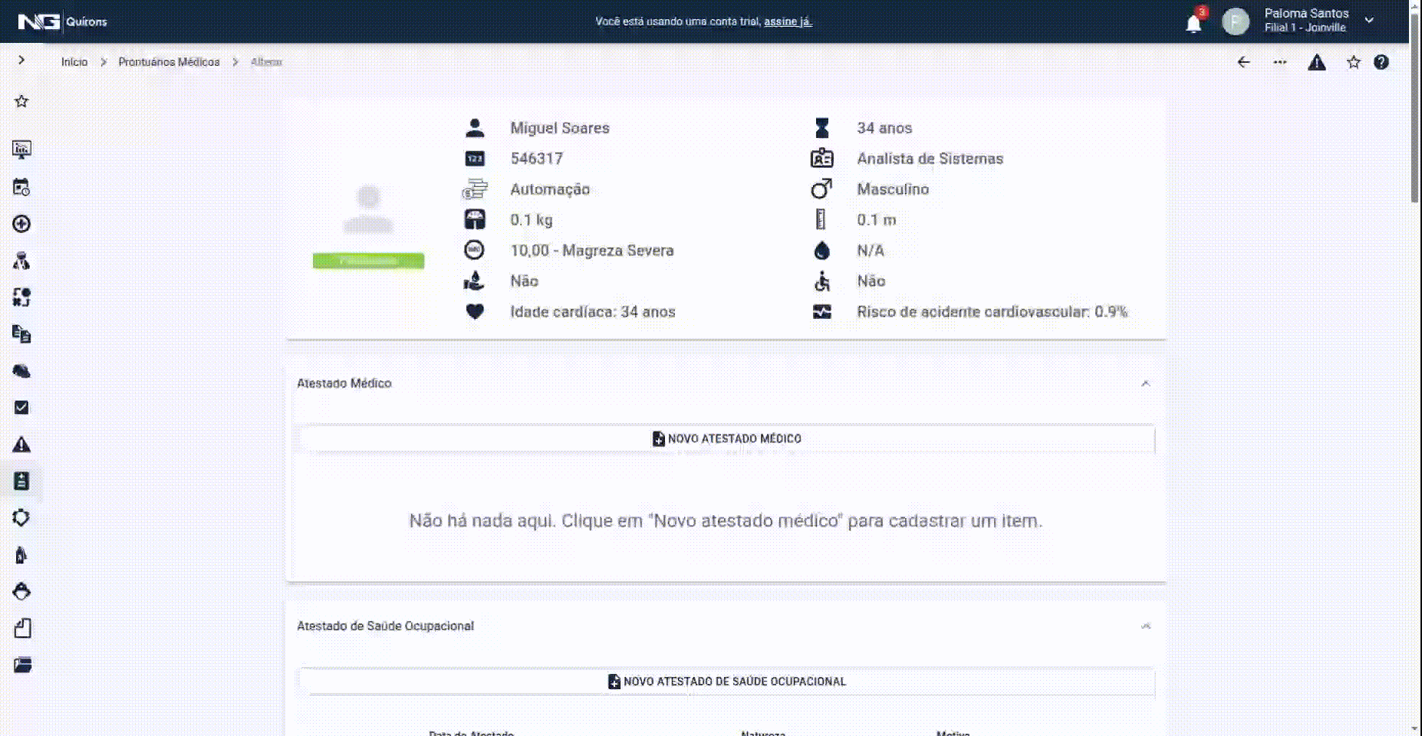Go back using the left arrow icon

(x=1243, y=62)
